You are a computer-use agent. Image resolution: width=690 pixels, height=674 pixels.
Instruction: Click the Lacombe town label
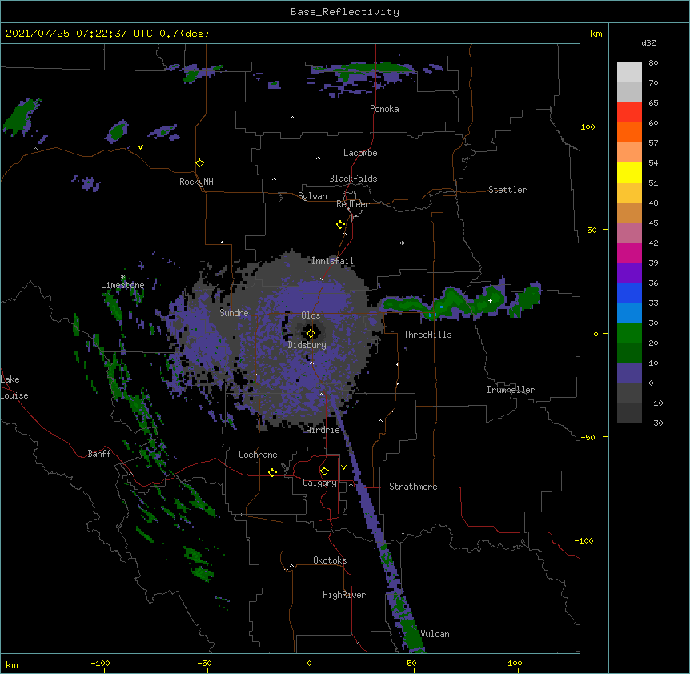(x=360, y=153)
